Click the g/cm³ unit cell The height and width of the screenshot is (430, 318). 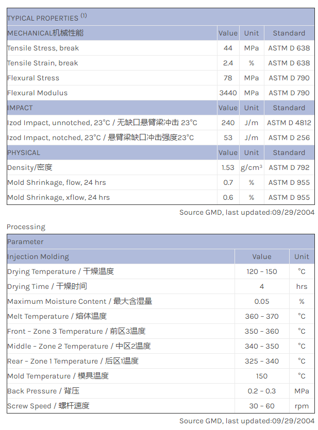252,167
